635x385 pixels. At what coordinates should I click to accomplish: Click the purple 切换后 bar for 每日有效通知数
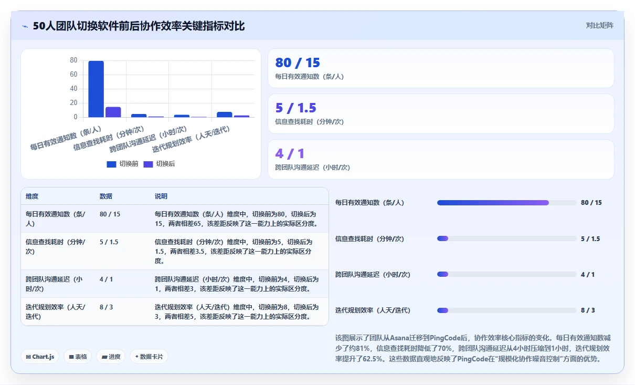coord(113,112)
